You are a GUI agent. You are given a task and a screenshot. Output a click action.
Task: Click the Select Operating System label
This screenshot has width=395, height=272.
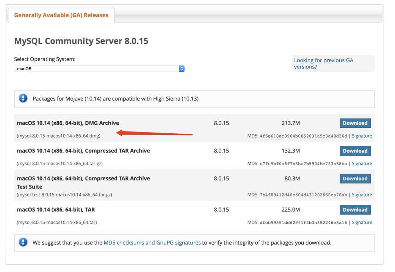(45, 59)
